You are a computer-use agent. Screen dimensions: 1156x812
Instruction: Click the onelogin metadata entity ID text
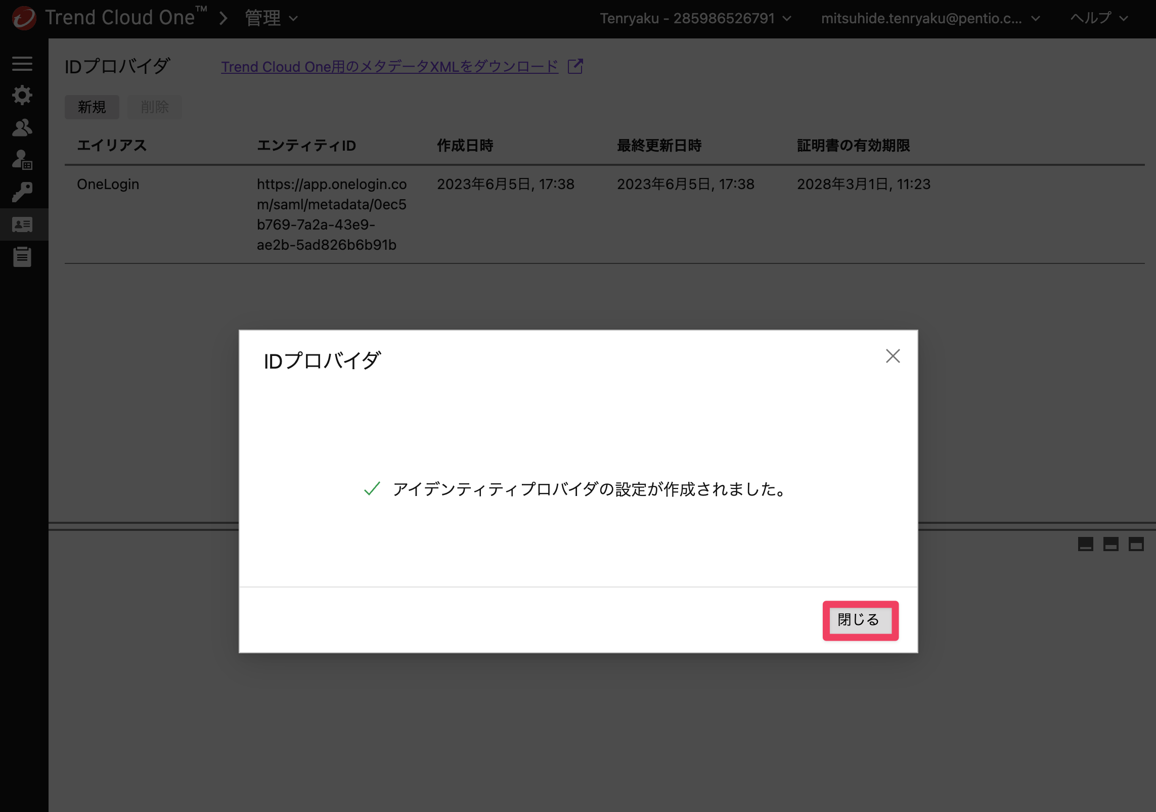pyautogui.click(x=332, y=214)
